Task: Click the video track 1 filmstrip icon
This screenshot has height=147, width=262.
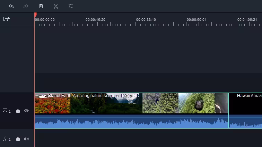Action: [x=5, y=111]
